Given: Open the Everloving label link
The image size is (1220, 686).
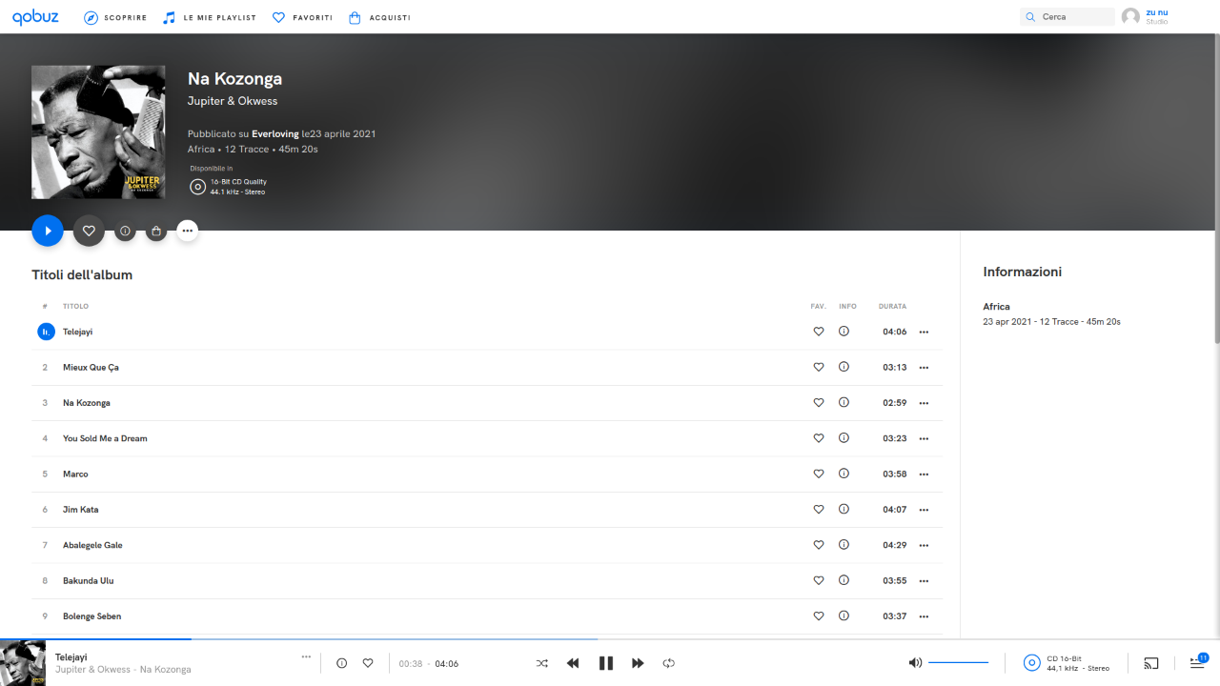Looking at the screenshot, I should [x=275, y=134].
